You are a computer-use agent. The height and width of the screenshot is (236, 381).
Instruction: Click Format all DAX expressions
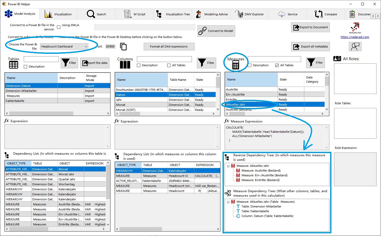click(169, 46)
